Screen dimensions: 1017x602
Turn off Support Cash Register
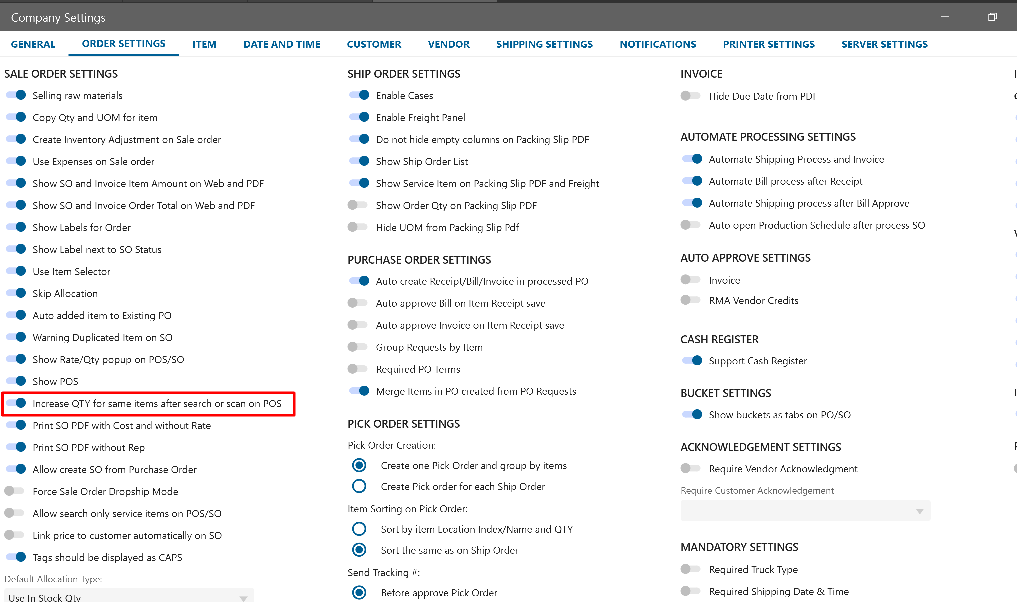point(692,361)
